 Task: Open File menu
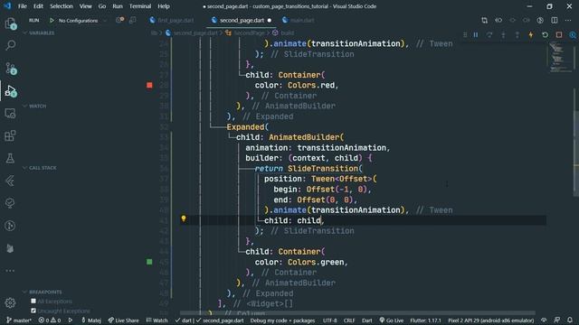[x=23, y=6]
